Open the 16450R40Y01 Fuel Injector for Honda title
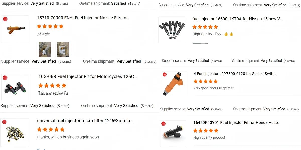 [x=237, y=123]
